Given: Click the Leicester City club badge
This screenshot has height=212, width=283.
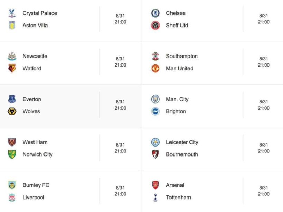Looking at the screenshot, I should click(155, 142).
